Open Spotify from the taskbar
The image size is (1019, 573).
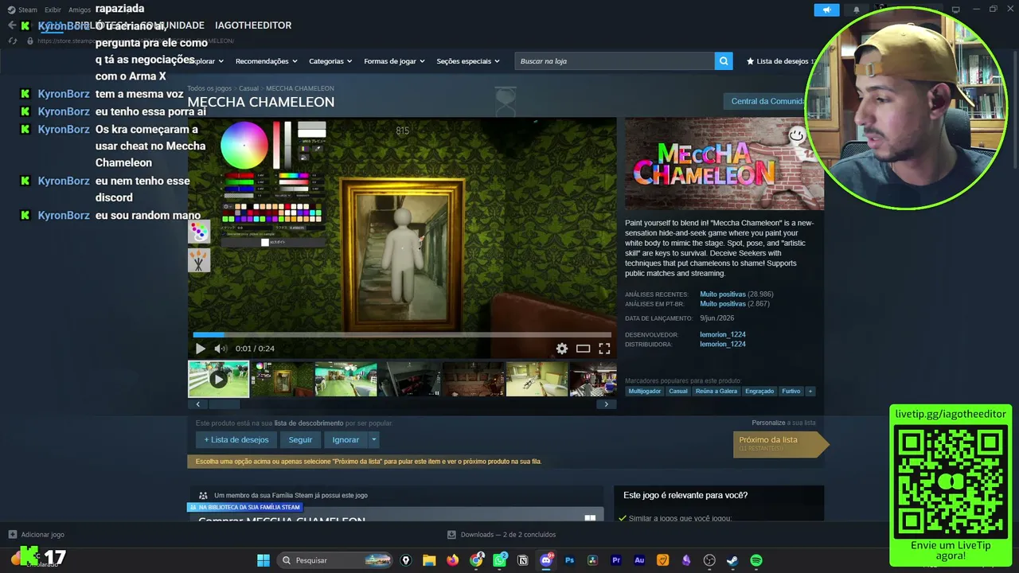click(x=756, y=560)
